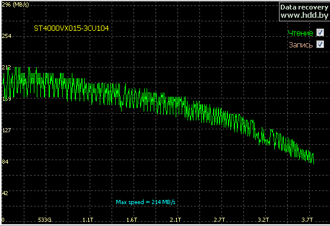
Task: Click the green Чтение legend label
Action: 300,33
